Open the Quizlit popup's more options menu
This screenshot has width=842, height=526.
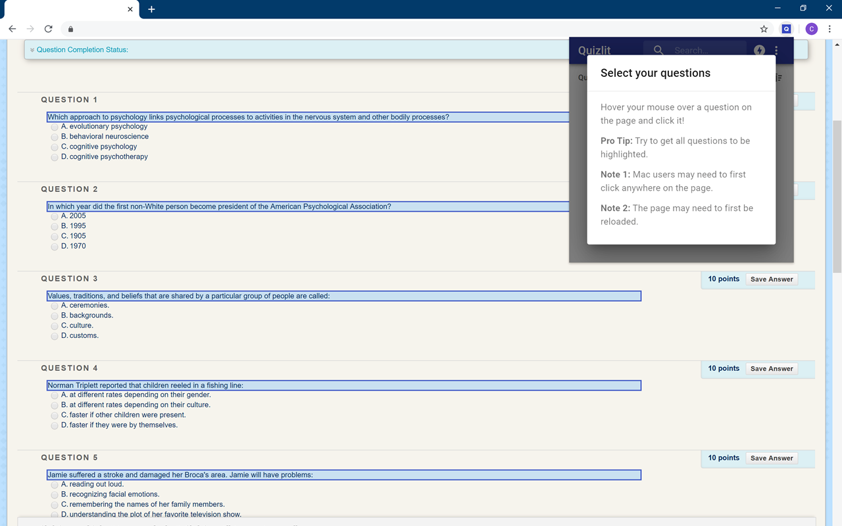click(776, 50)
